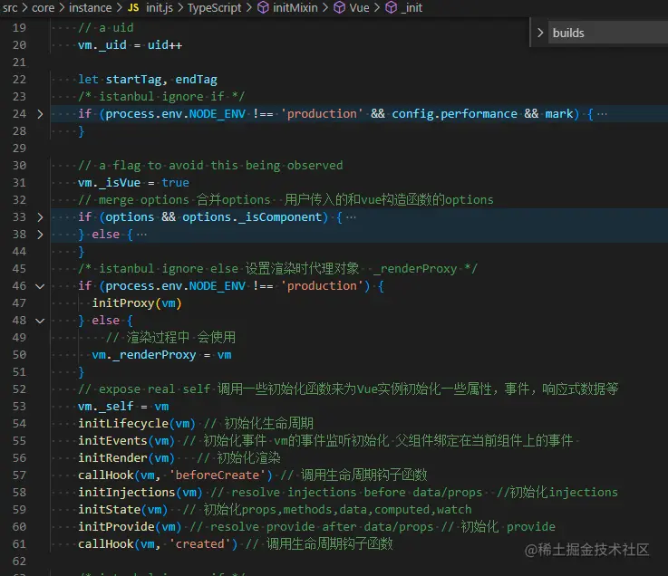
Task: Click 'created' string on line 61
Action: coord(199,544)
